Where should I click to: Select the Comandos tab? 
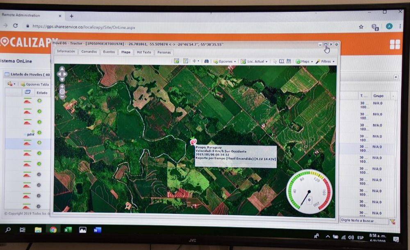pyautogui.click(x=89, y=52)
